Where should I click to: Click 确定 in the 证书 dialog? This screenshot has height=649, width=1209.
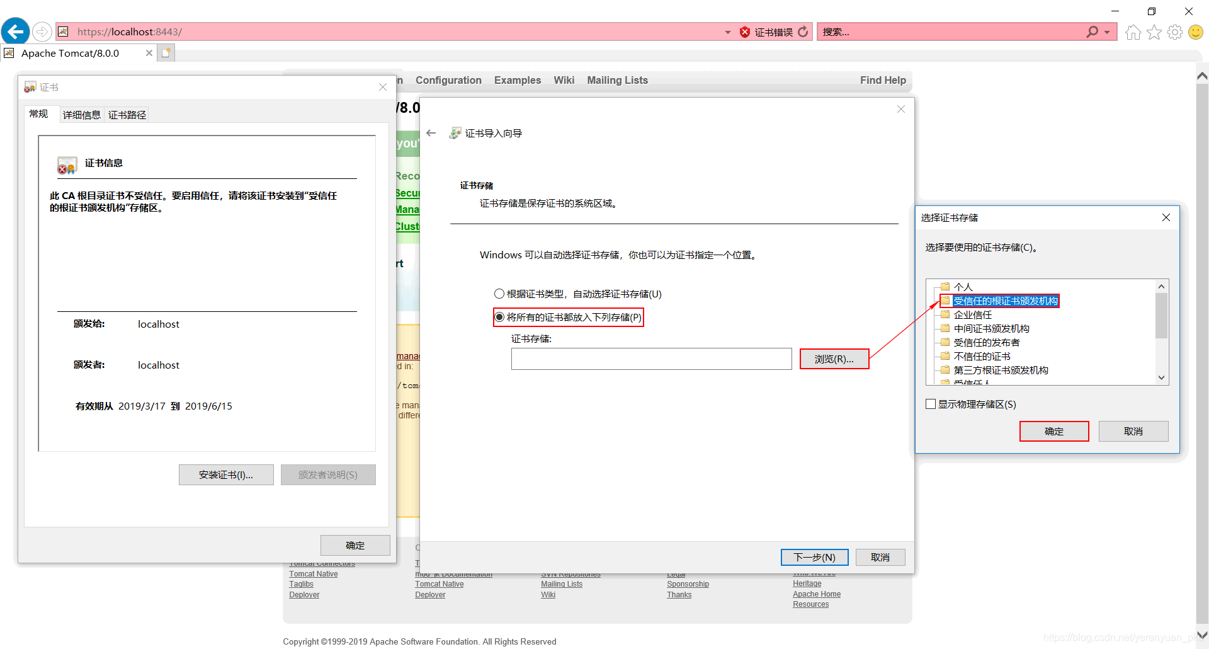coord(355,545)
